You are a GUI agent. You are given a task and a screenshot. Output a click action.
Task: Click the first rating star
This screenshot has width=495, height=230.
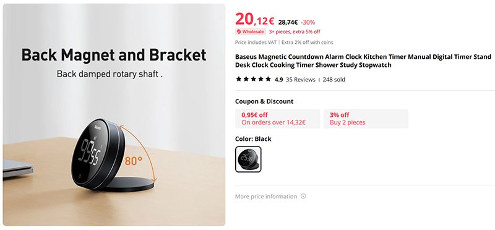(238, 79)
